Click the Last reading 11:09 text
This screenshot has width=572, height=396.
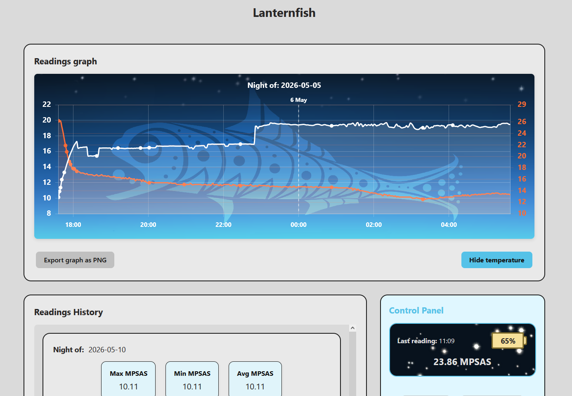pyautogui.click(x=426, y=341)
